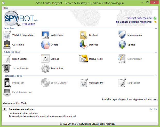The image size is (160, 127).
Task: Click the Statistics label
Action: coord(93,44)
